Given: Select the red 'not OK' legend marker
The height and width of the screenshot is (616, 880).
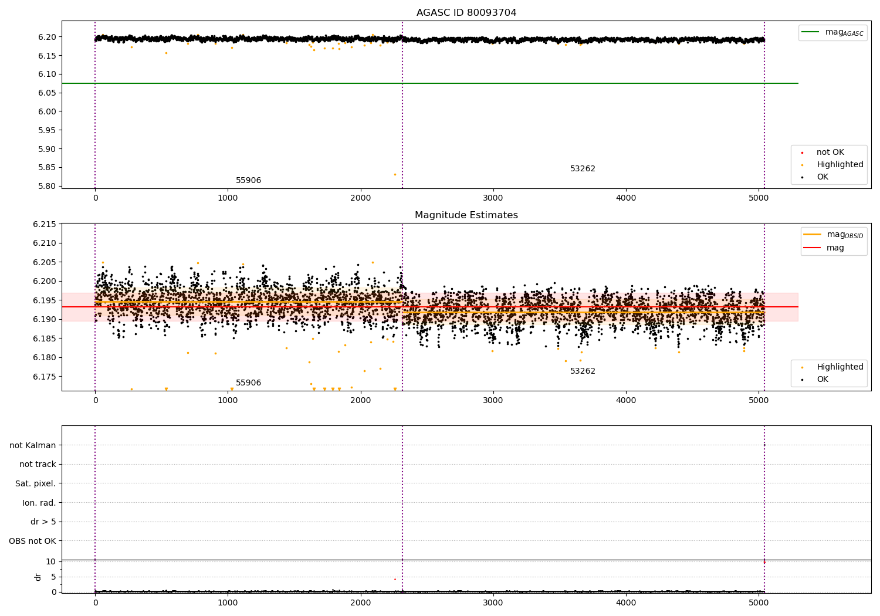Looking at the screenshot, I should pos(802,153).
